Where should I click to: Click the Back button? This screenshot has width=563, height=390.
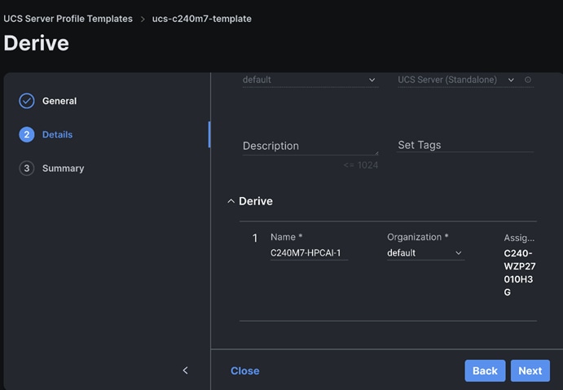click(485, 370)
